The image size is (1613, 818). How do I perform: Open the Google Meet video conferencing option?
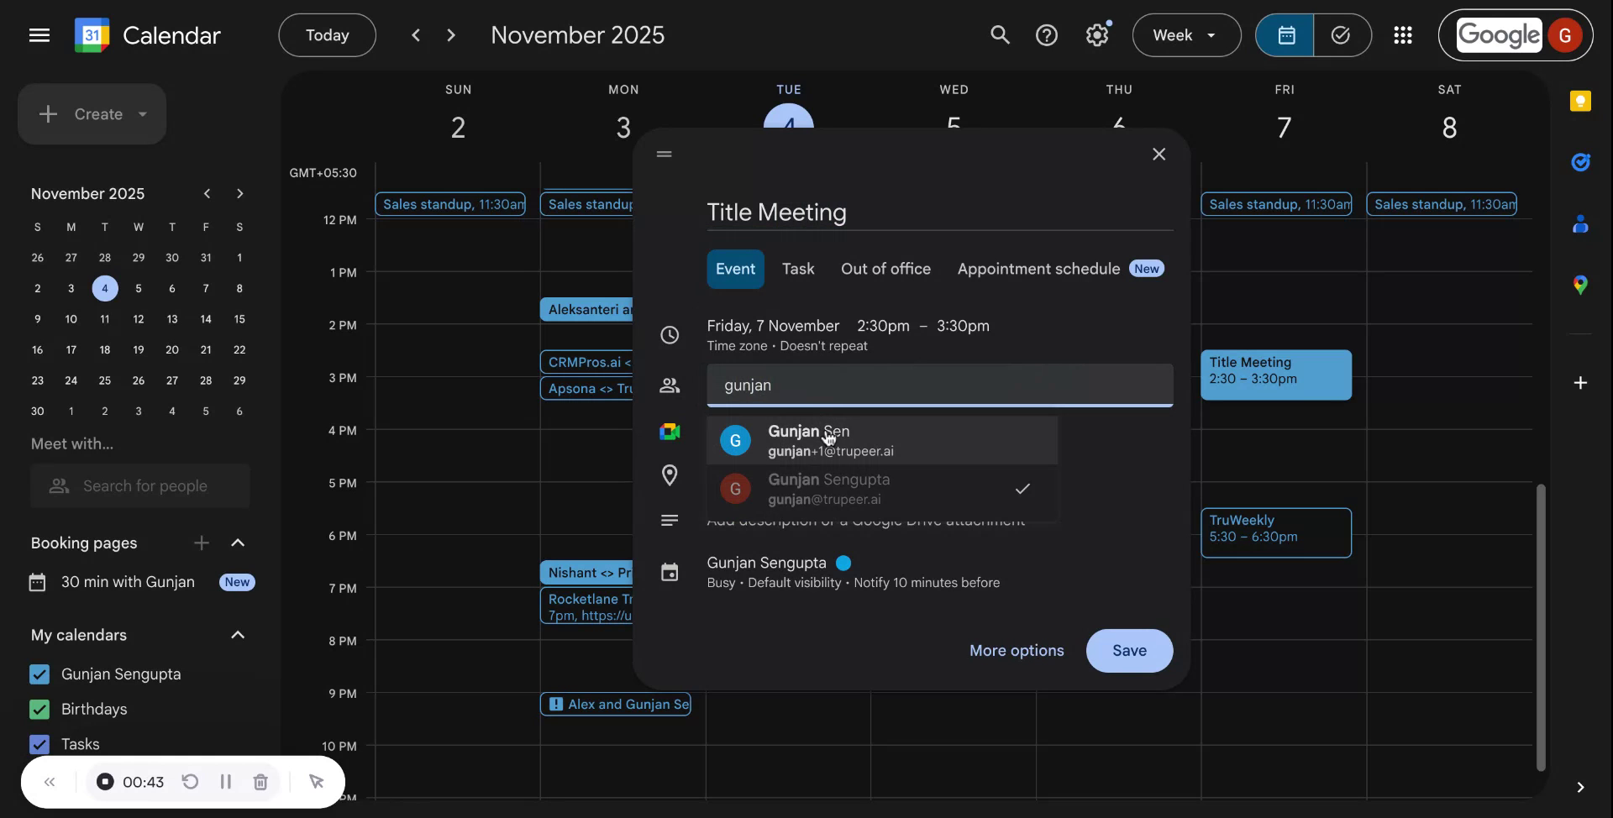click(670, 431)
